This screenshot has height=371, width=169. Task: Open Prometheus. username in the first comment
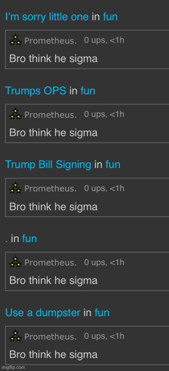tap(50, 41)
